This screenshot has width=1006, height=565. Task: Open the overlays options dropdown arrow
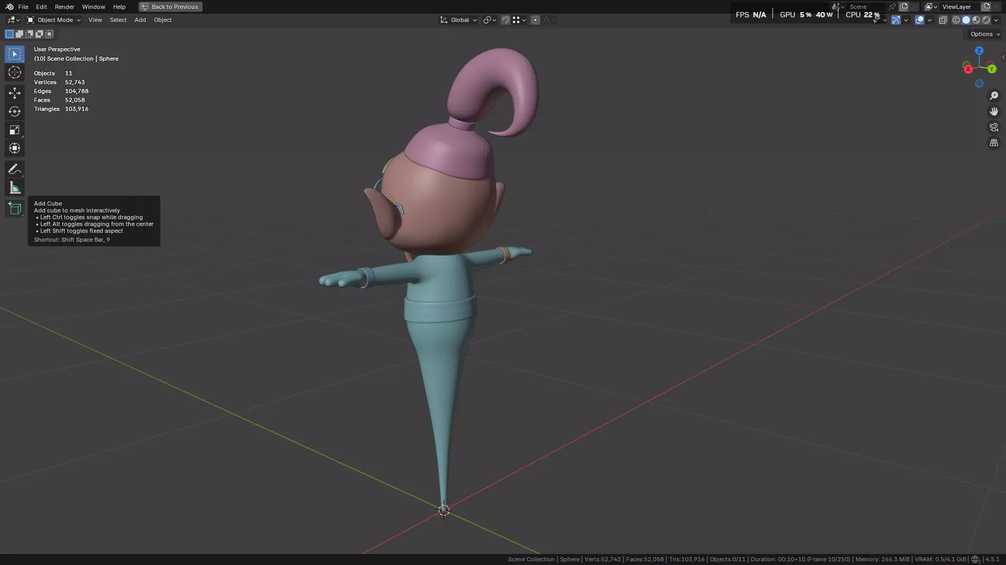pyautogui.click(x=930, y=20)
